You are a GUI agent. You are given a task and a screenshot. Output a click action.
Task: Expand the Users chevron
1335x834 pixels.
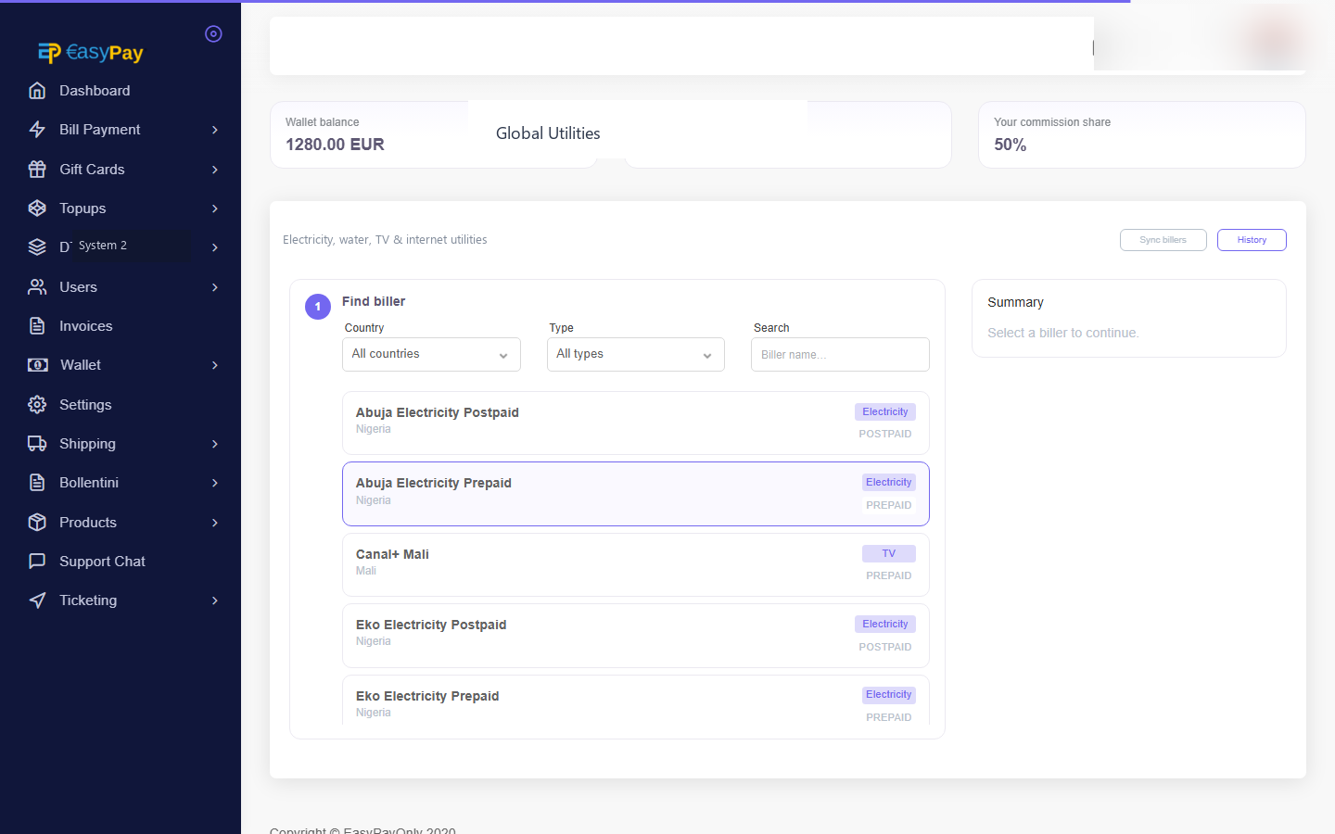(x=215, y=287)
